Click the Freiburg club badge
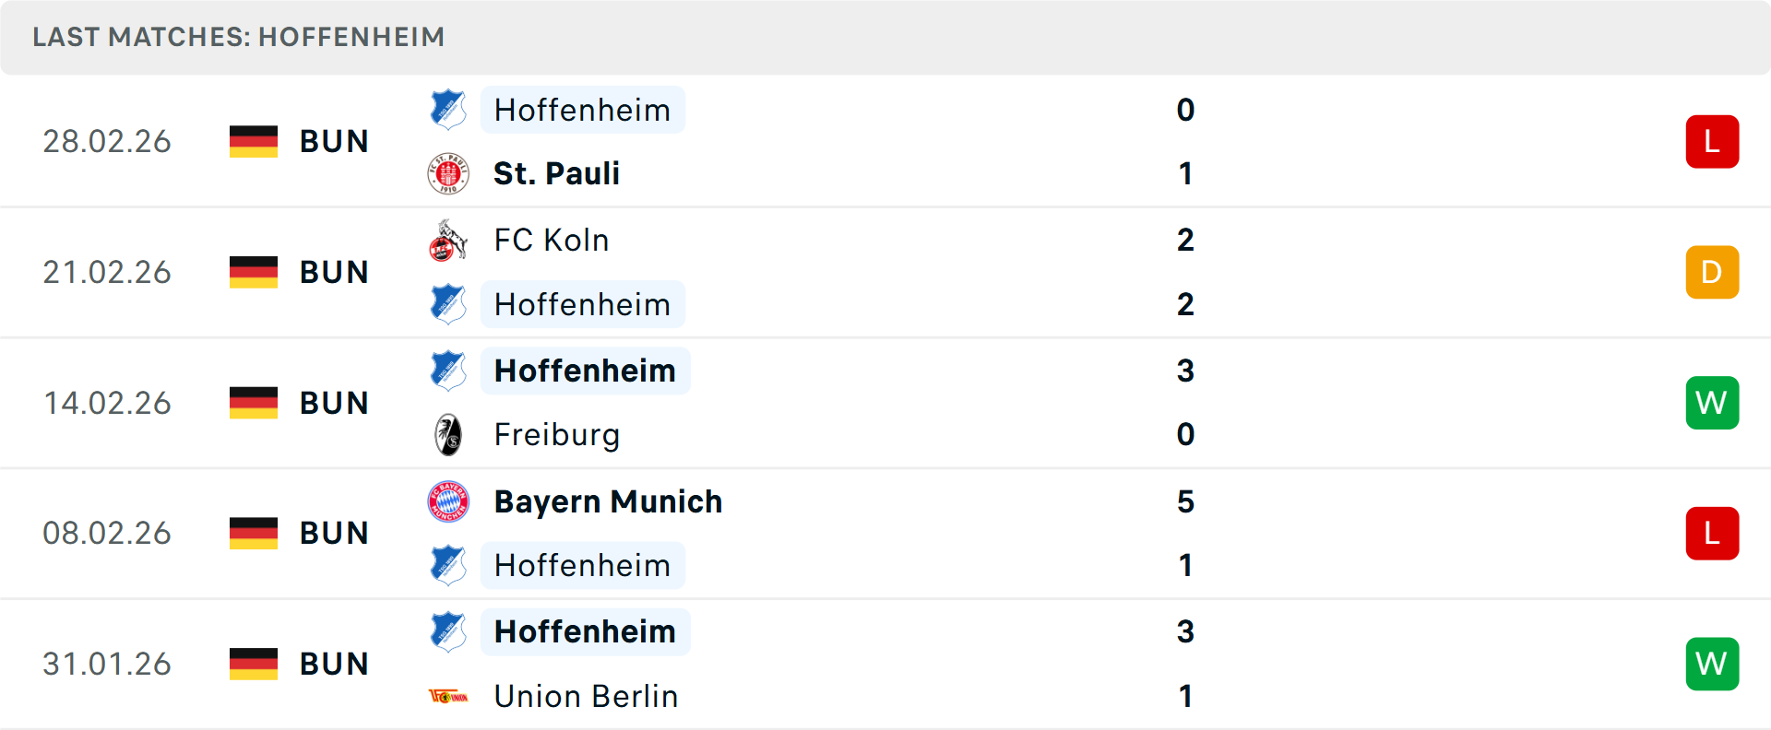The height and width of the screenshot is (730, 1771). click(448, 434)
